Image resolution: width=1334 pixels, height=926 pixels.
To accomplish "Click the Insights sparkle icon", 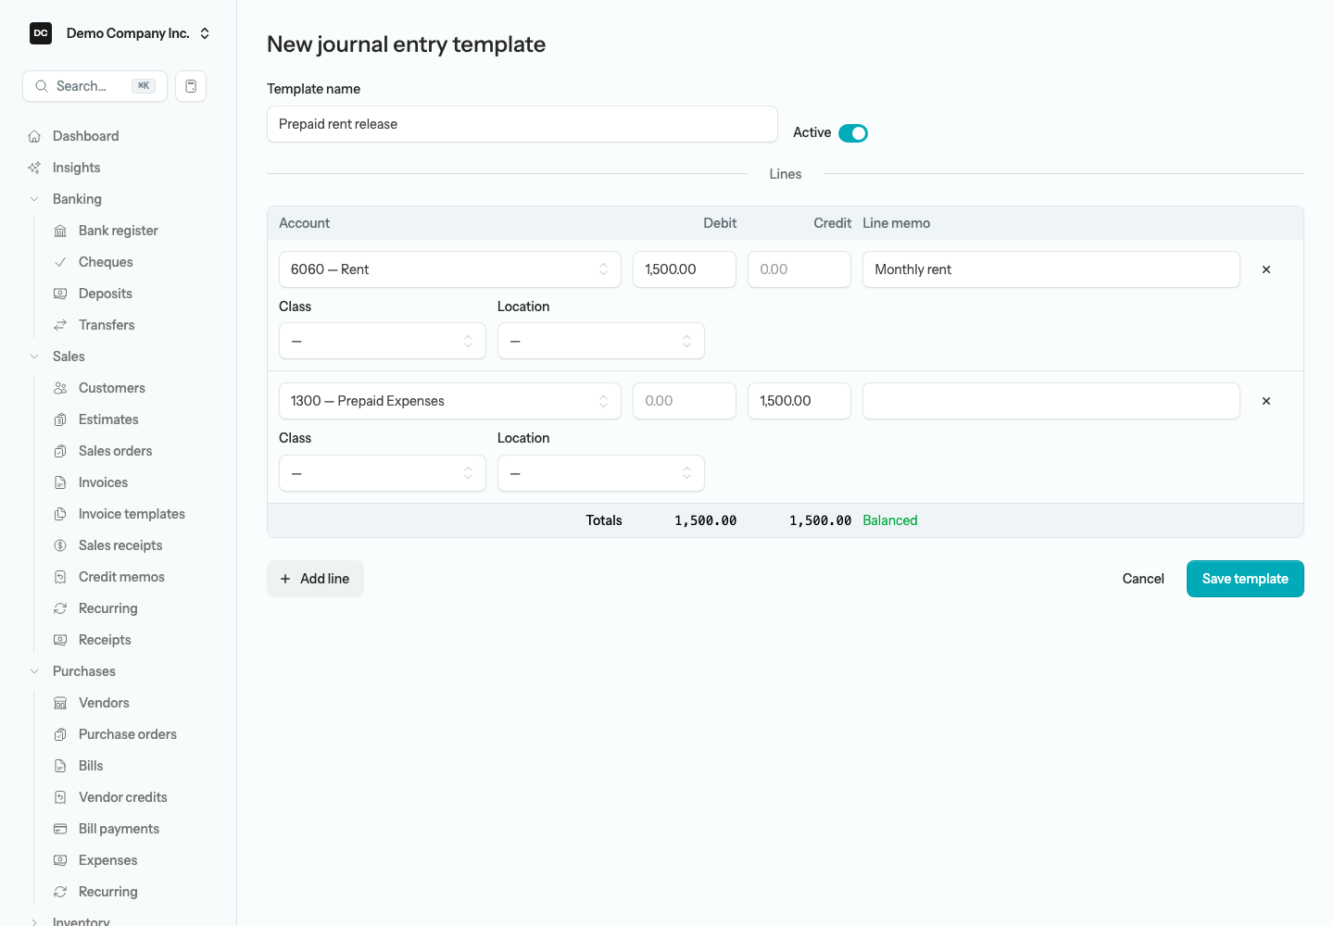I will (x=34, y=168).
